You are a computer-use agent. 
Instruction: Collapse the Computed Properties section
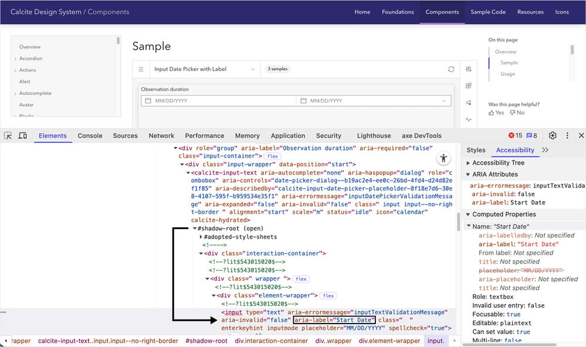coord(468,215)
